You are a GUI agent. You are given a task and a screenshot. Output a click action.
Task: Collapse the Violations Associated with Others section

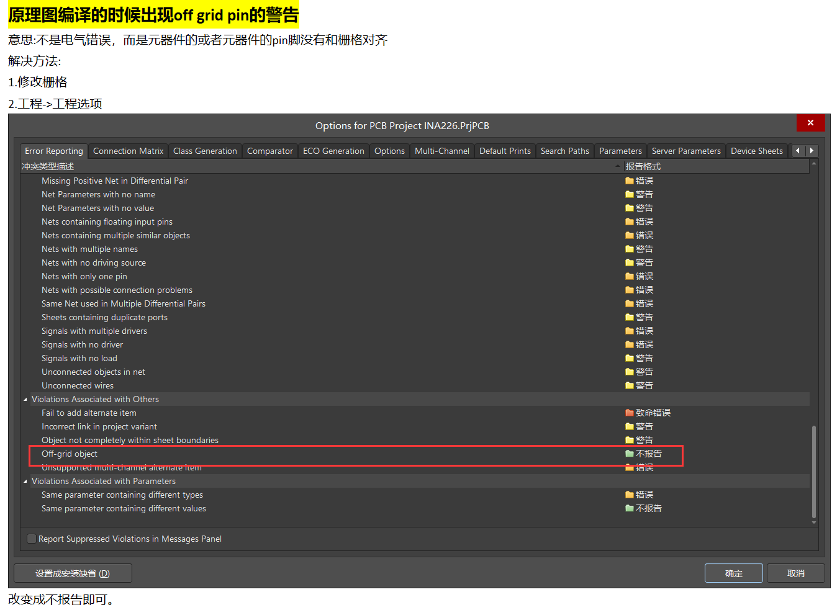pyautogui.click(x=25, y=399)
